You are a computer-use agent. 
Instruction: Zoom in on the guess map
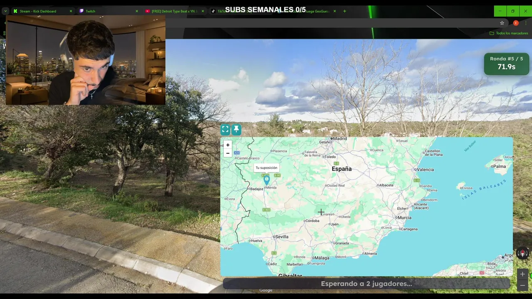click(228, 145)
